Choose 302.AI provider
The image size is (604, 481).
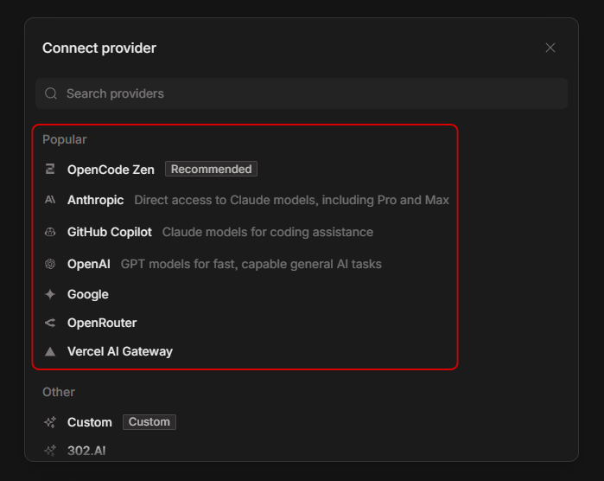coord(86,451)
